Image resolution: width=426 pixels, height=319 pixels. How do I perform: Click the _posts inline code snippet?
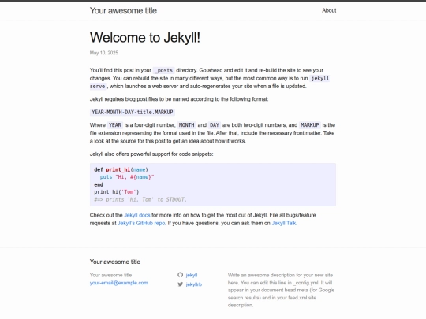click(163, 71)
